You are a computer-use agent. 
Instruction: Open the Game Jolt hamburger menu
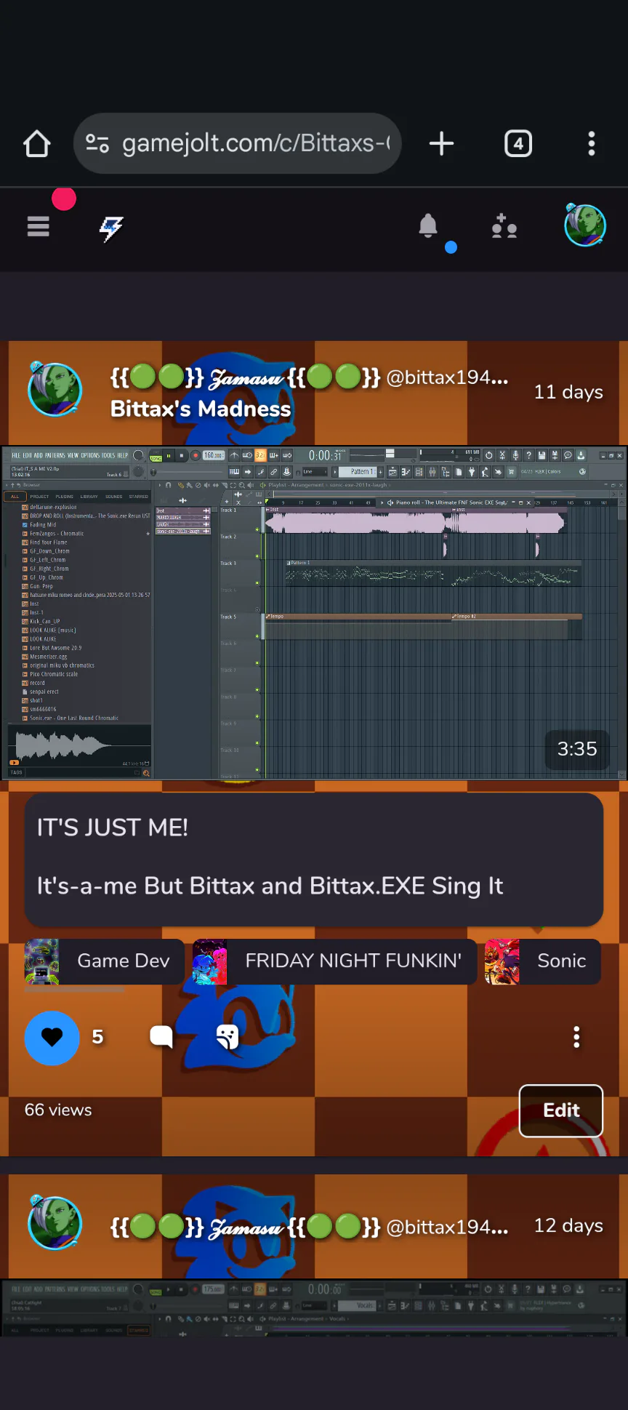click(39, 227)
